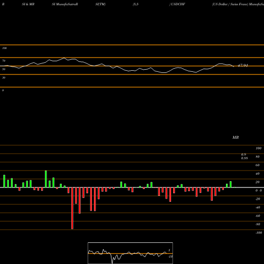Click the MR axis label -60
Viewport: 264px width, 264px height.
coord(258,216)
